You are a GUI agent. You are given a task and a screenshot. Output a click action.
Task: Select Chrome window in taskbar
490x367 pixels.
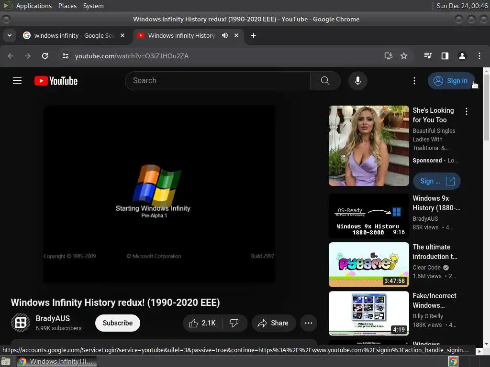click(x=56, y=361)
